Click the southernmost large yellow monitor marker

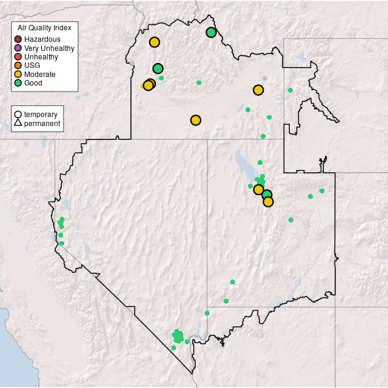268,202
